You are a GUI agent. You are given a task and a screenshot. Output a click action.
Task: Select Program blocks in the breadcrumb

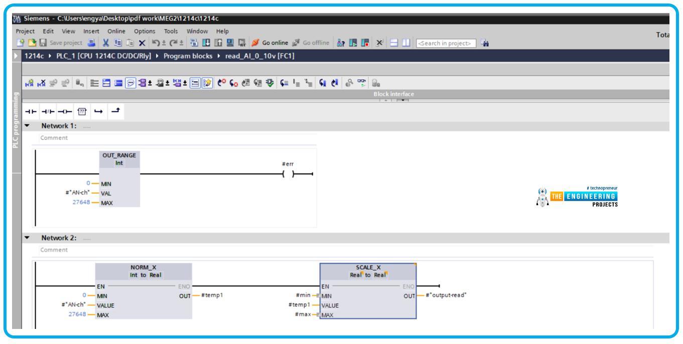[x=188, y=56]
